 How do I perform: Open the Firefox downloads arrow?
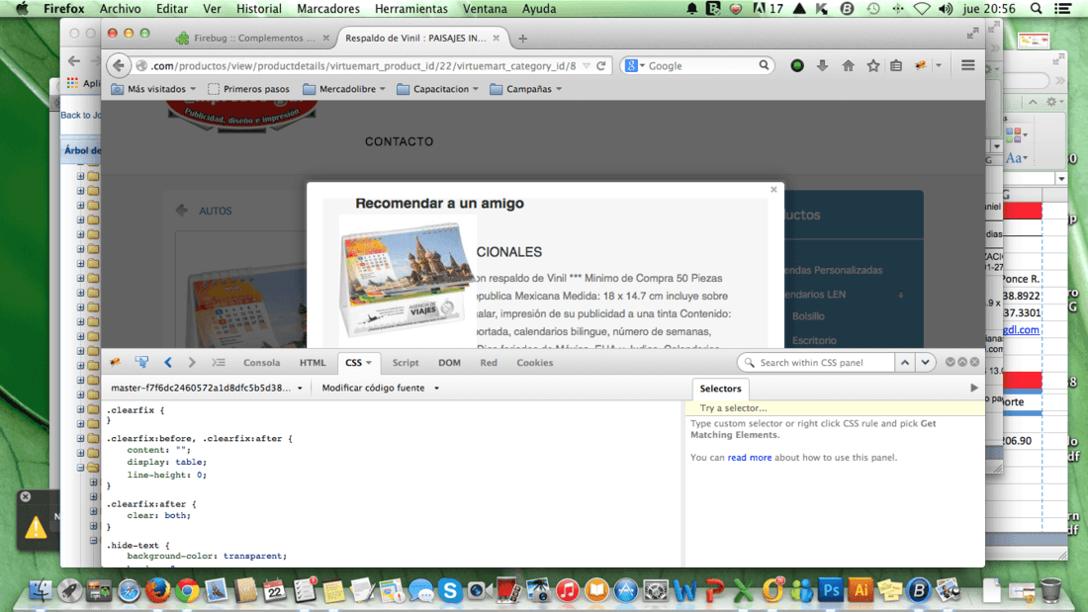click(822, 66)
